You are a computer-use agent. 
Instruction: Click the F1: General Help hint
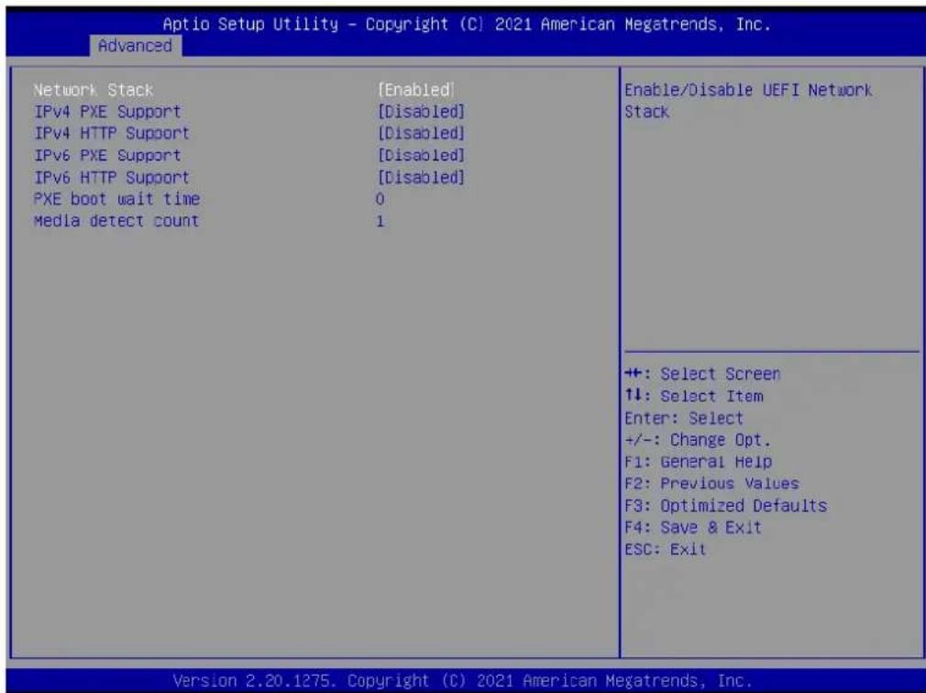(x=698, y=462)
